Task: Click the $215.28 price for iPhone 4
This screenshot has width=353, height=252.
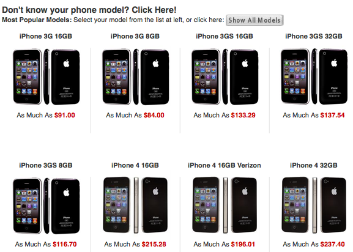Action: (x=154, y=244)
